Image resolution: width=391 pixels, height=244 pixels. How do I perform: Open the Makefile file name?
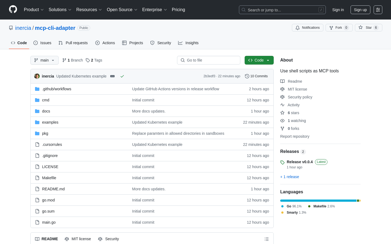coord(49,178)
